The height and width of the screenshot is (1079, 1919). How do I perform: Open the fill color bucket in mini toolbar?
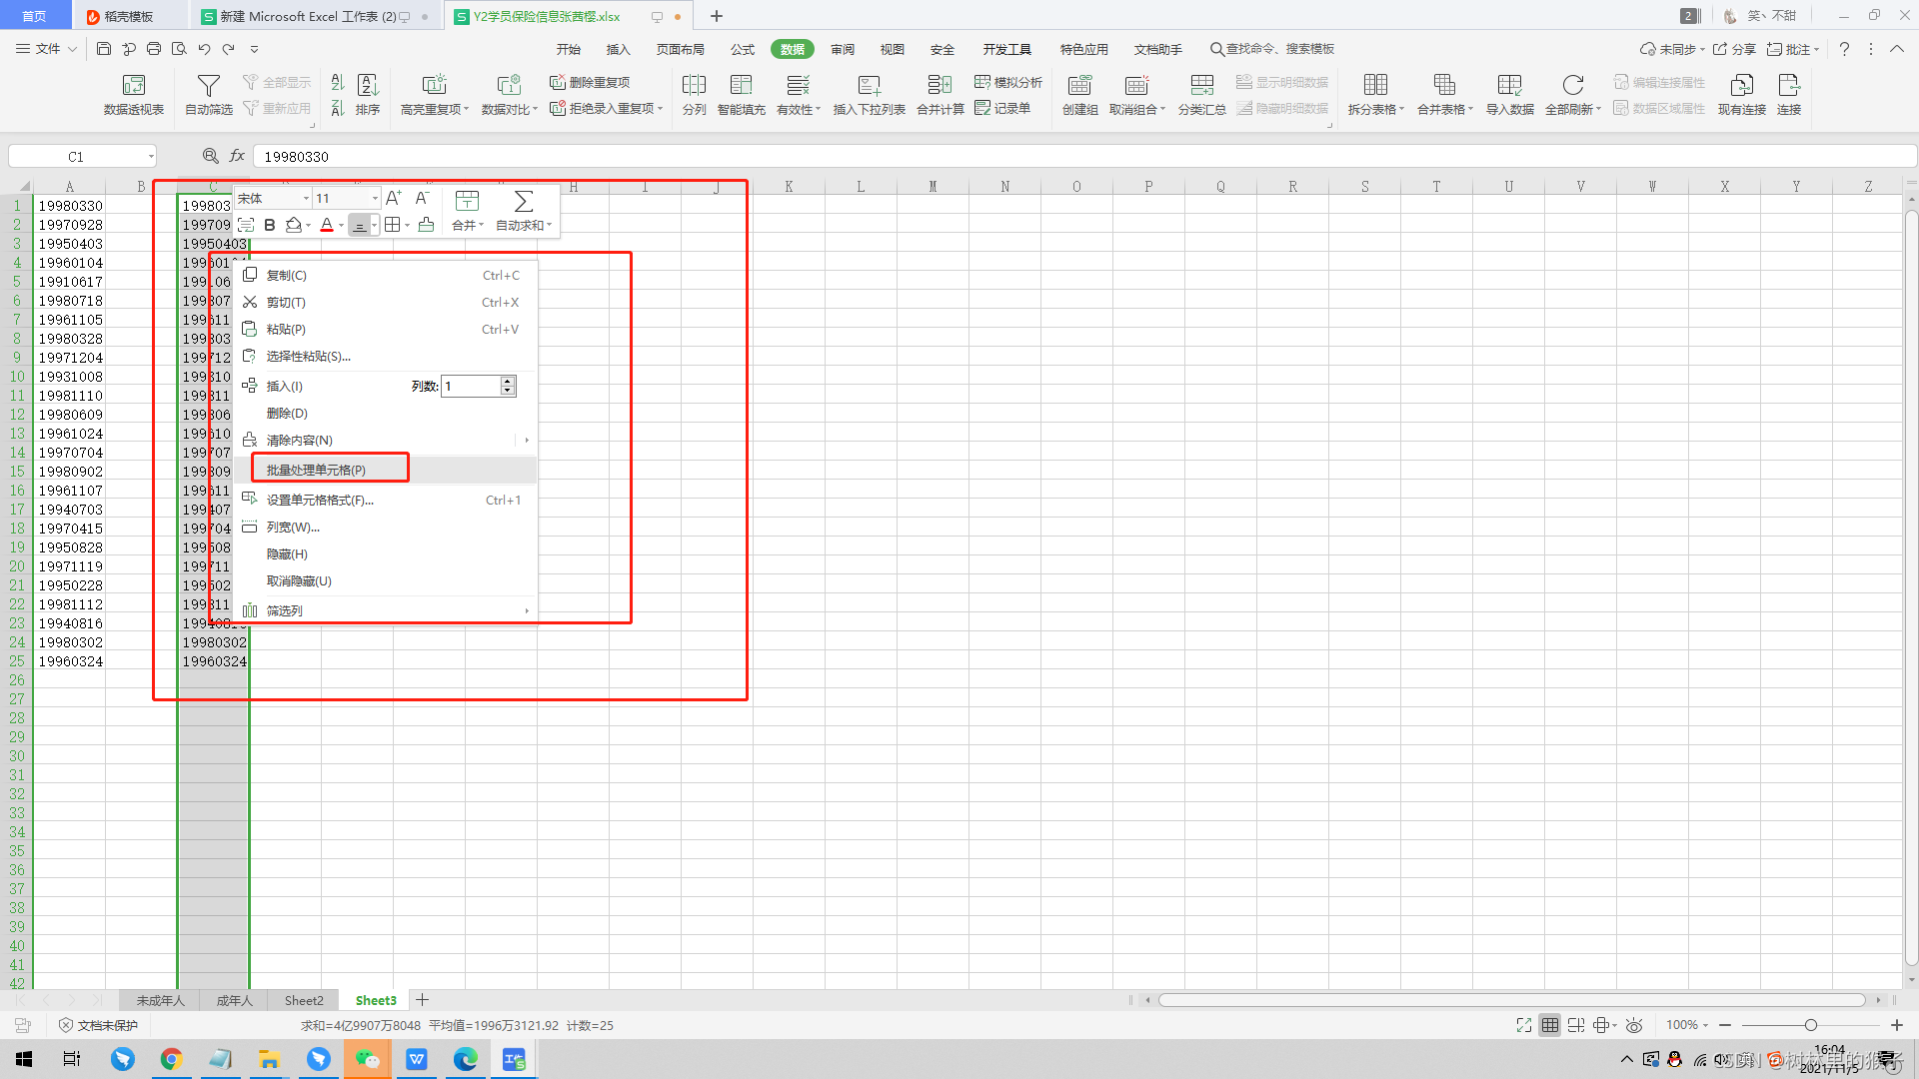[x=294, y=225]
